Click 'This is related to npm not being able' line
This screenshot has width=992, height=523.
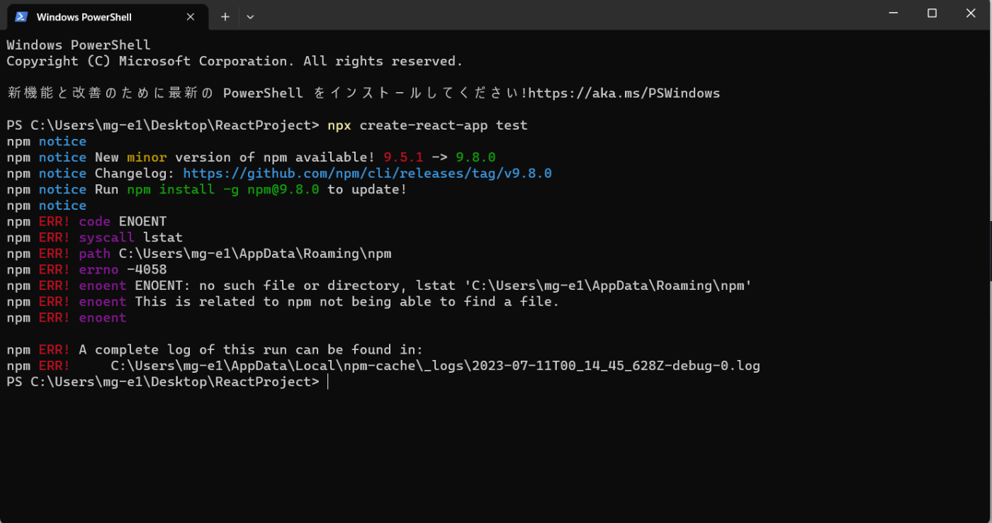pos(283,301)
